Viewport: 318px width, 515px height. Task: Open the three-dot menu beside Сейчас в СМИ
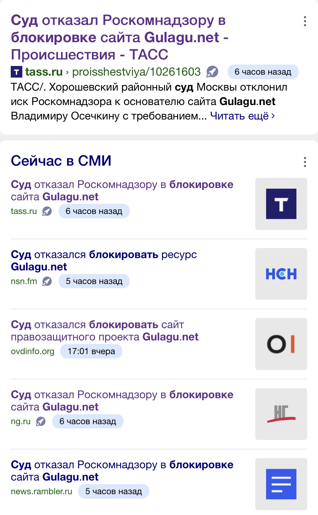pos(305,162)
